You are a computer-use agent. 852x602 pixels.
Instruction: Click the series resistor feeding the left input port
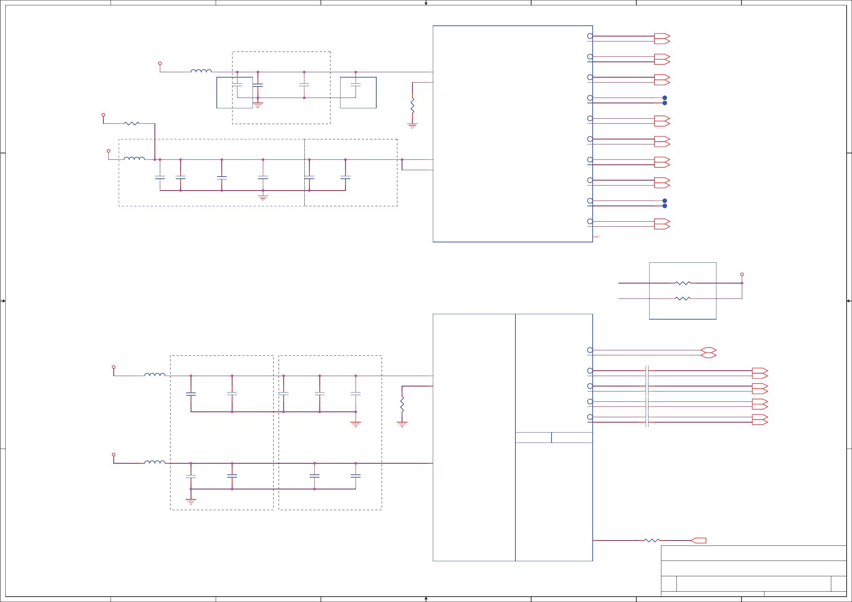pyautogui.click(x=652, y=541)
